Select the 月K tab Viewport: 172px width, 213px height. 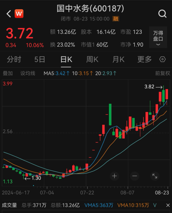[118, 59]
